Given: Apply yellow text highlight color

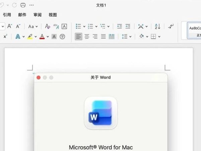Looking at the screenshot, I should coord(30,37).
